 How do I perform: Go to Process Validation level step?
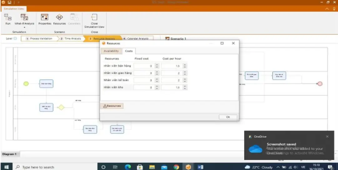point(39,39)
